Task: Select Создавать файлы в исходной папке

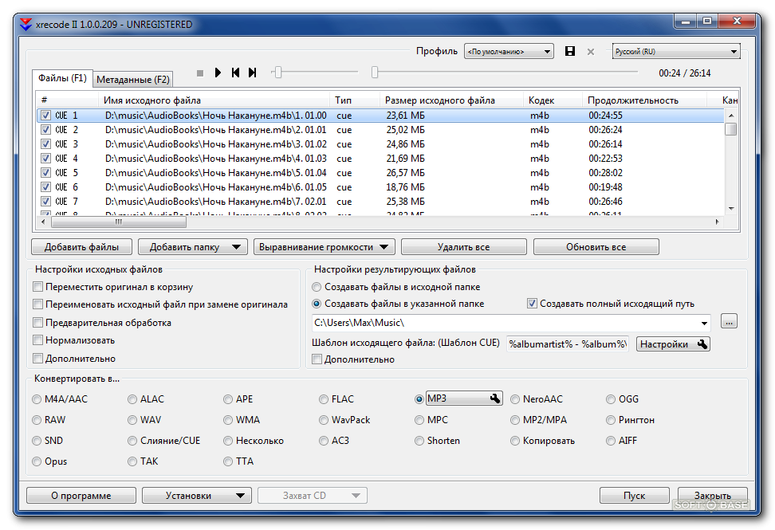Action: point(317,287)
